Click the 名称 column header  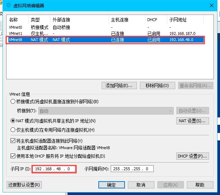(13, 20)
